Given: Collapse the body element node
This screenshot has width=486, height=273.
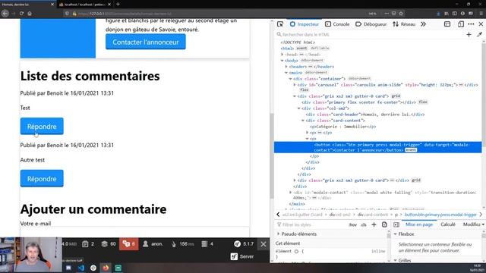Looking at the screenshot, I should 282,61.
